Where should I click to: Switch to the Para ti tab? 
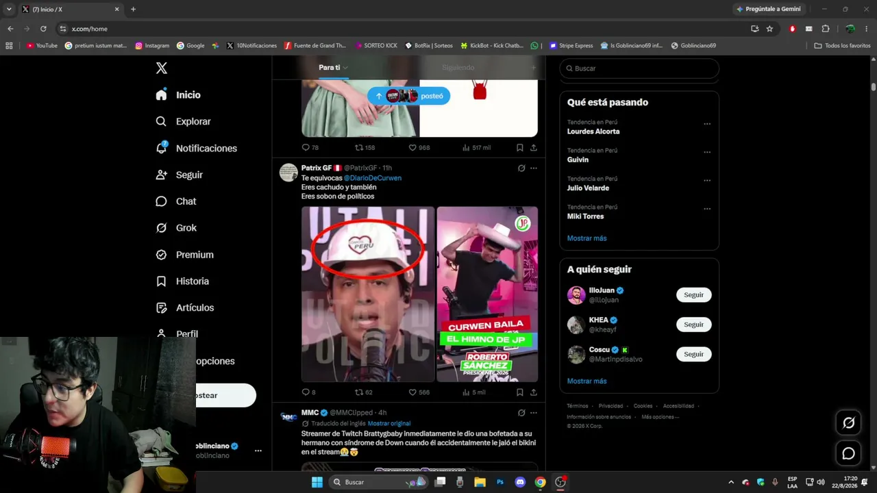333,68
